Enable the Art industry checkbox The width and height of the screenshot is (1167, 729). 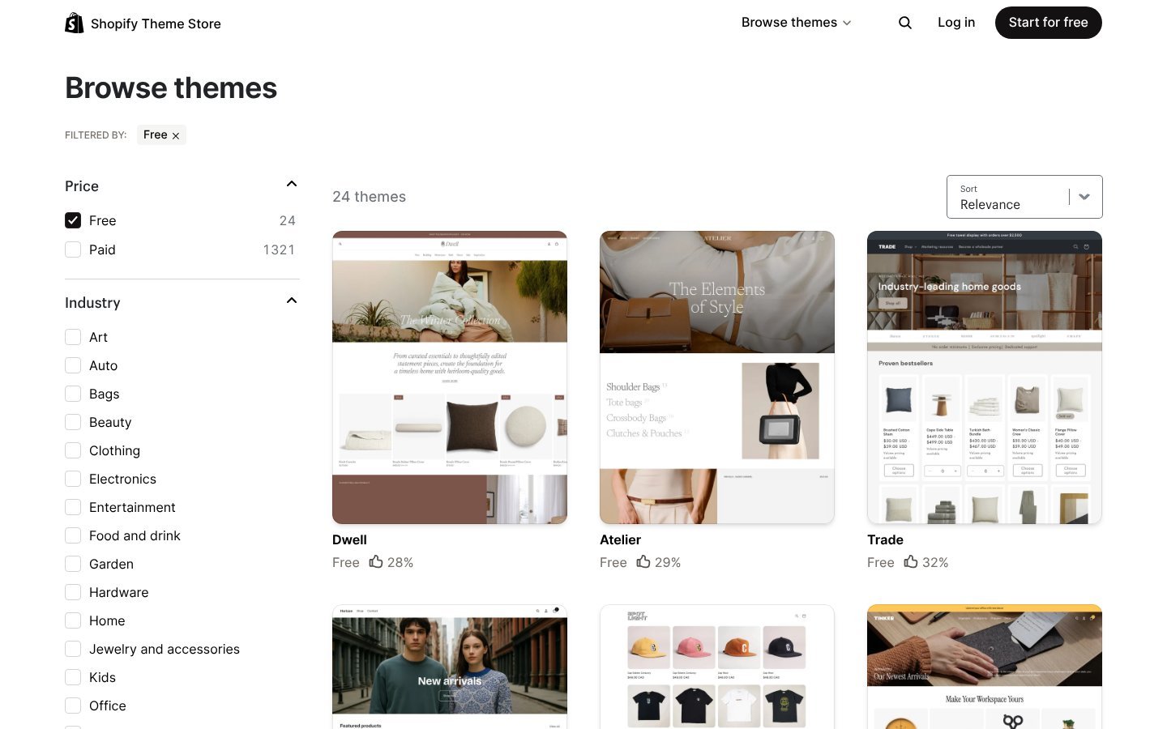(x=73, y=337)
